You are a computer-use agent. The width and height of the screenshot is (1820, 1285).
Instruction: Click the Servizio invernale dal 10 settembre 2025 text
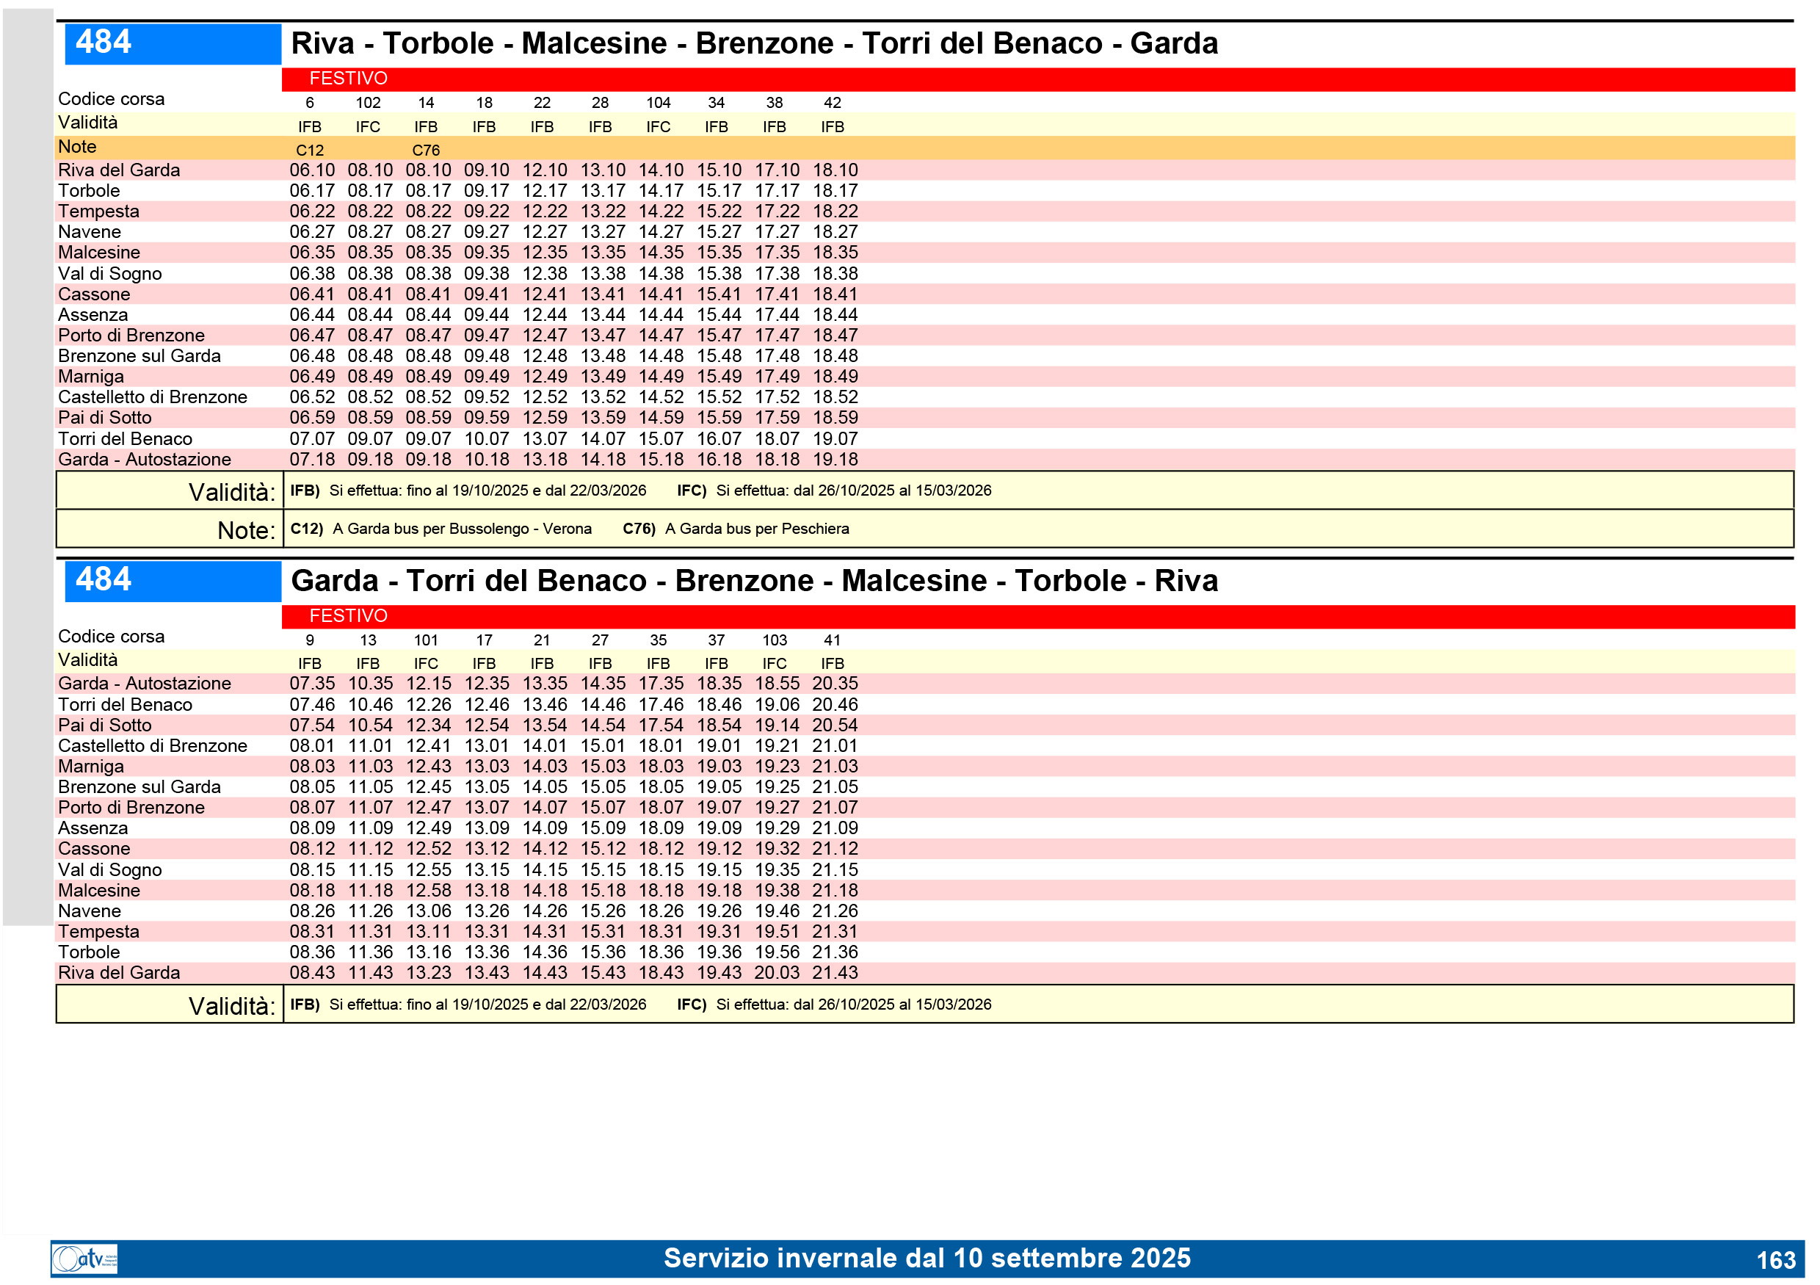926,1257
